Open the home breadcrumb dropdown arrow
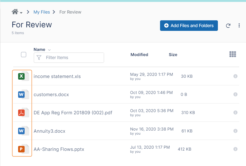246x166 pixels. coord(21,13)
